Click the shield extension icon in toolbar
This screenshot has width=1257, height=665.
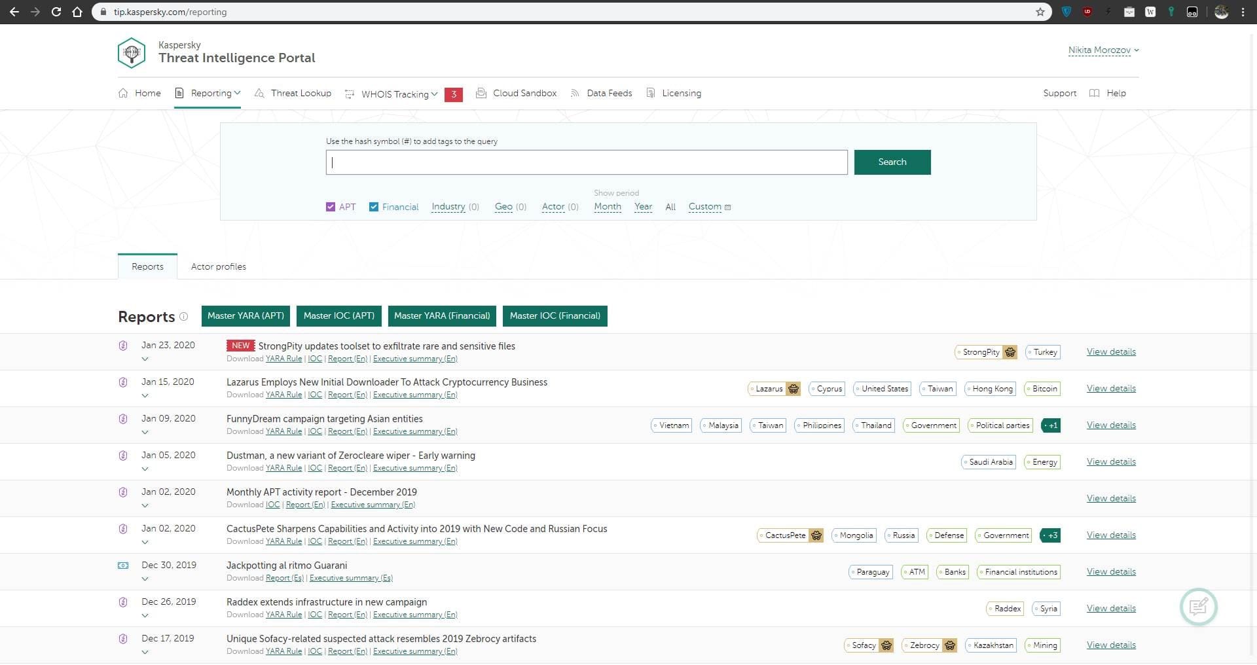tap(1066, 12)
